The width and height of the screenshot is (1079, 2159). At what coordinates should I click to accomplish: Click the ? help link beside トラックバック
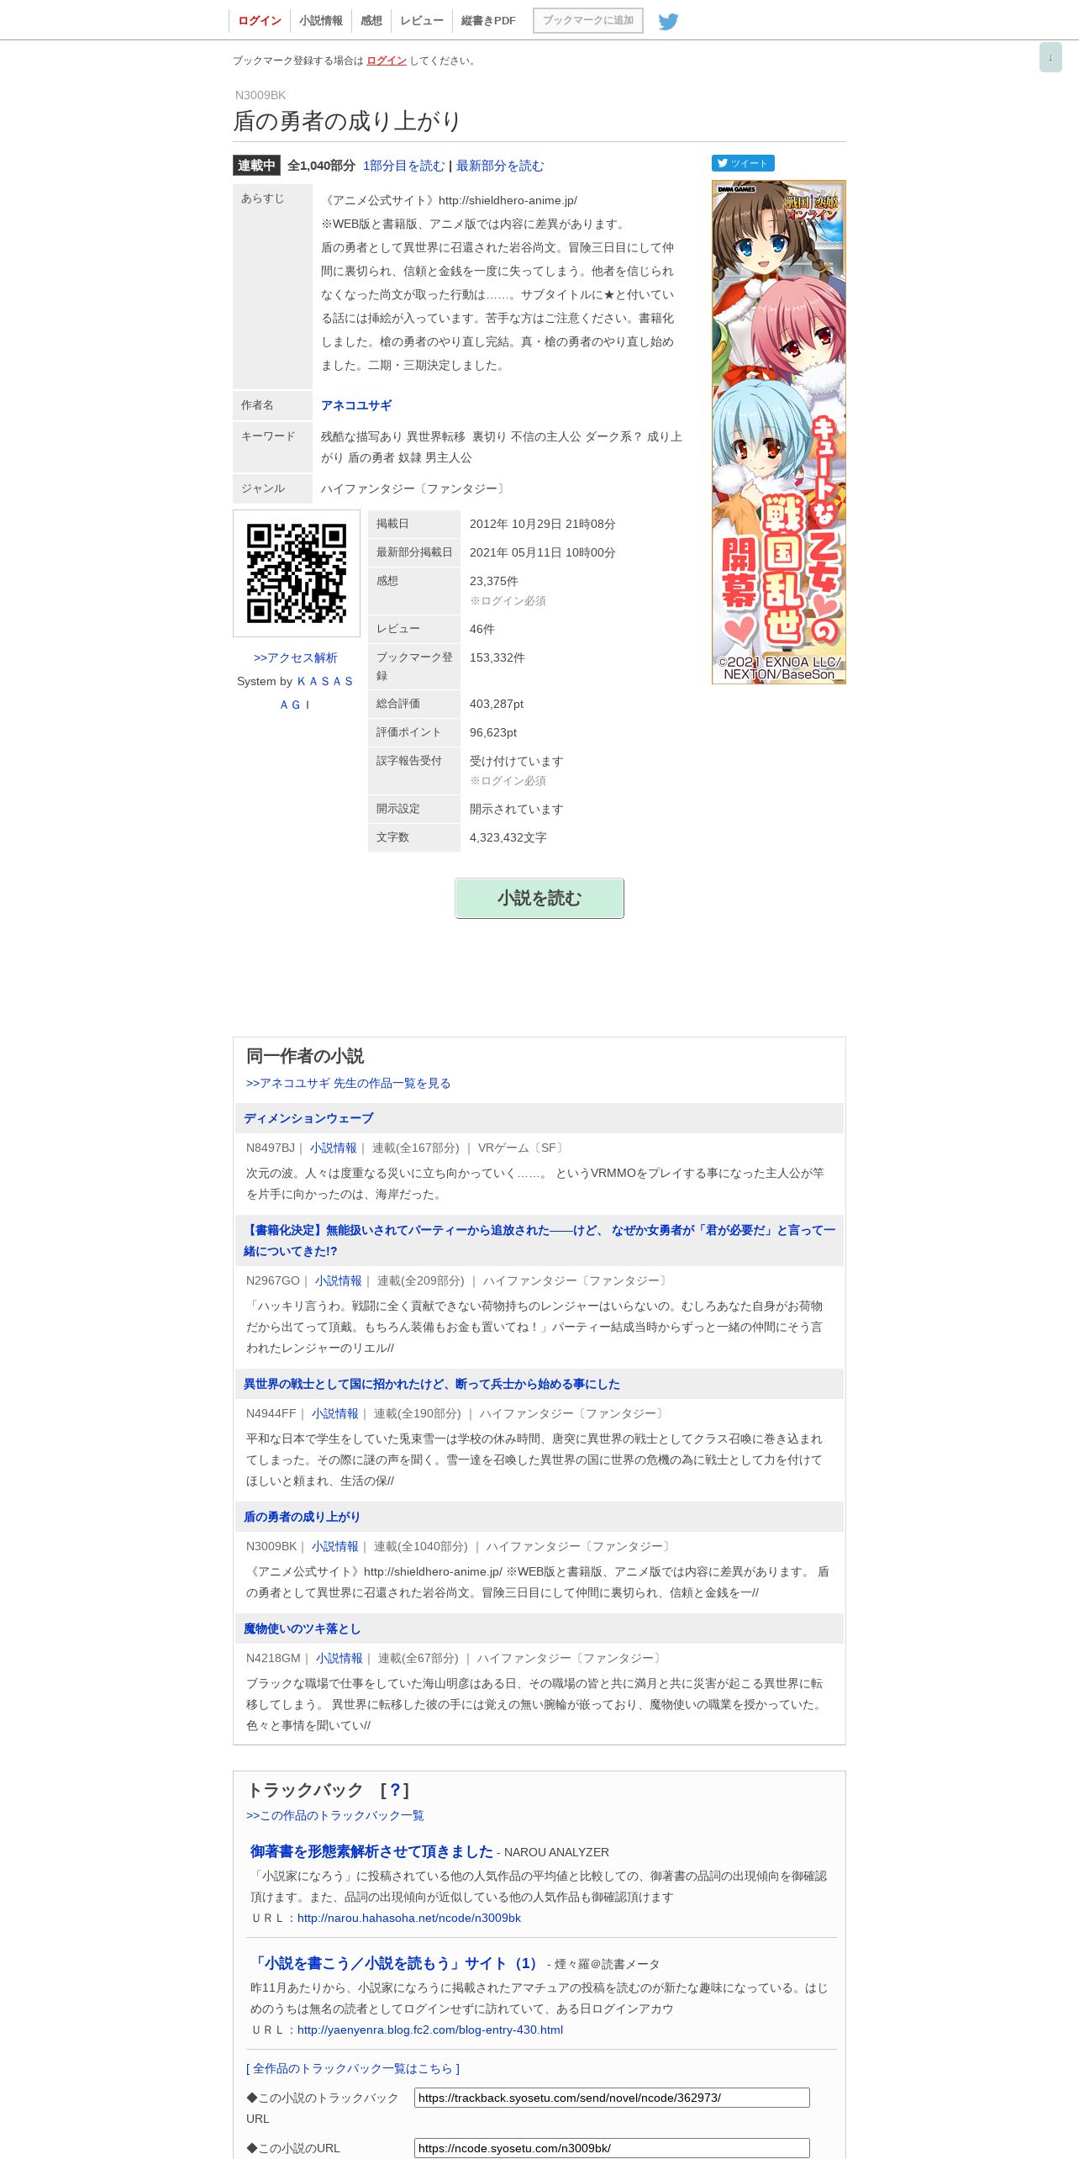click(395, 1790)
